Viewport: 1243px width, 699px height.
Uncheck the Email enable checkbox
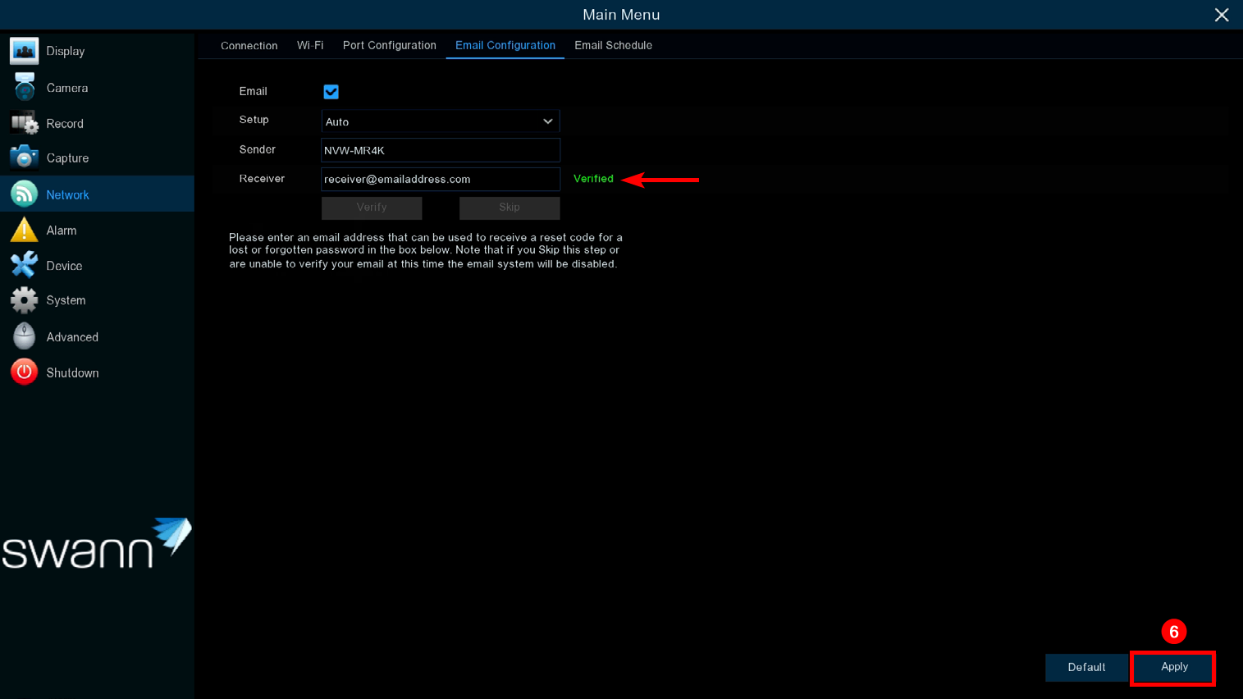click(x=331, y=92)
